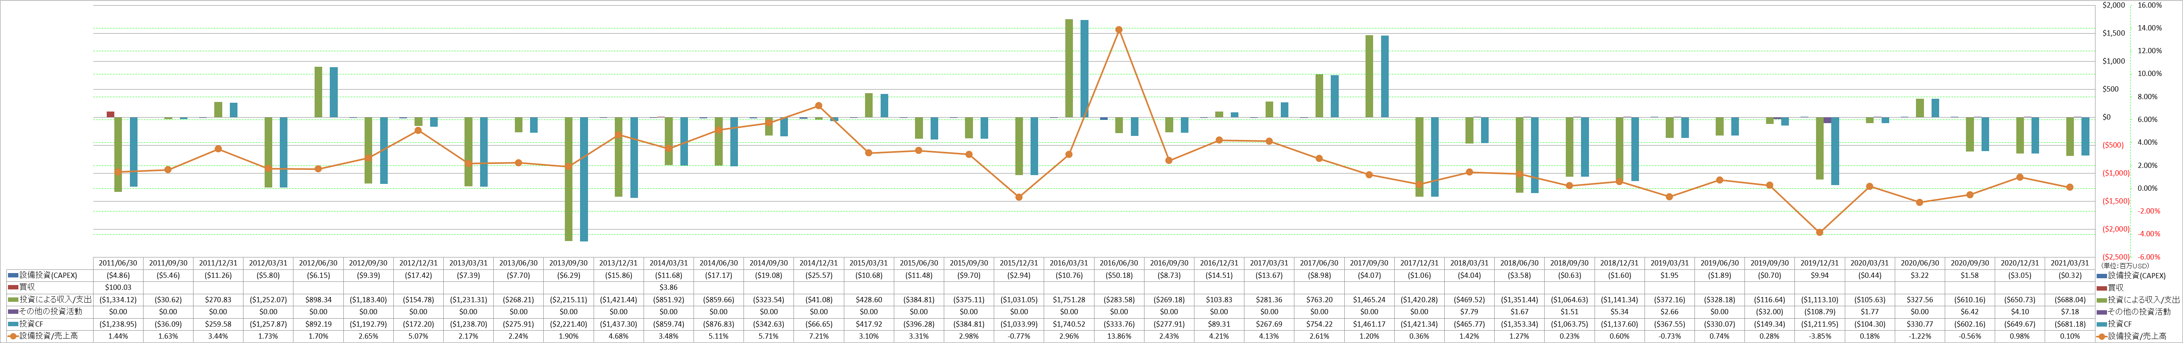Image resolution: width=2183 pixels, height=343 pixels.
Task: Select the 2016/06/30 column header
Action: 1119,263
